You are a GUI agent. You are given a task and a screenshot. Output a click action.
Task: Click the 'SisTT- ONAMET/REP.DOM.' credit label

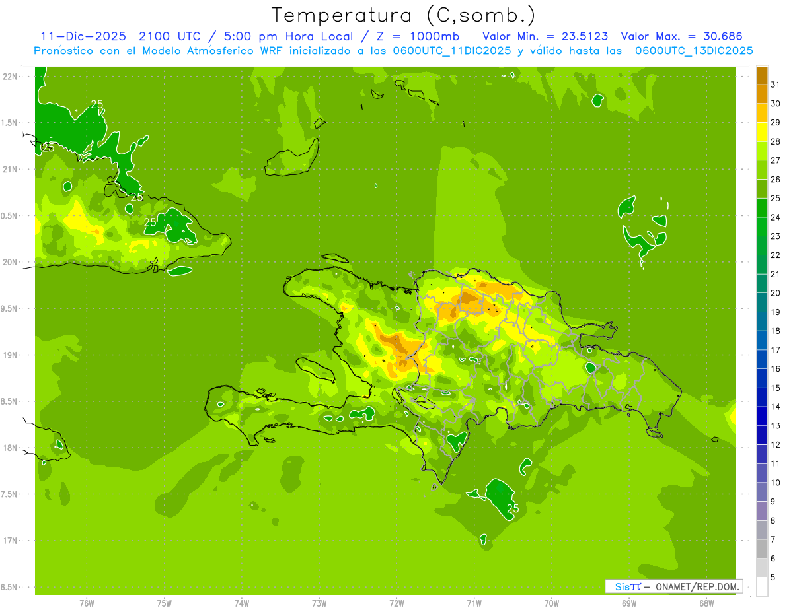[x=673, y=586]
